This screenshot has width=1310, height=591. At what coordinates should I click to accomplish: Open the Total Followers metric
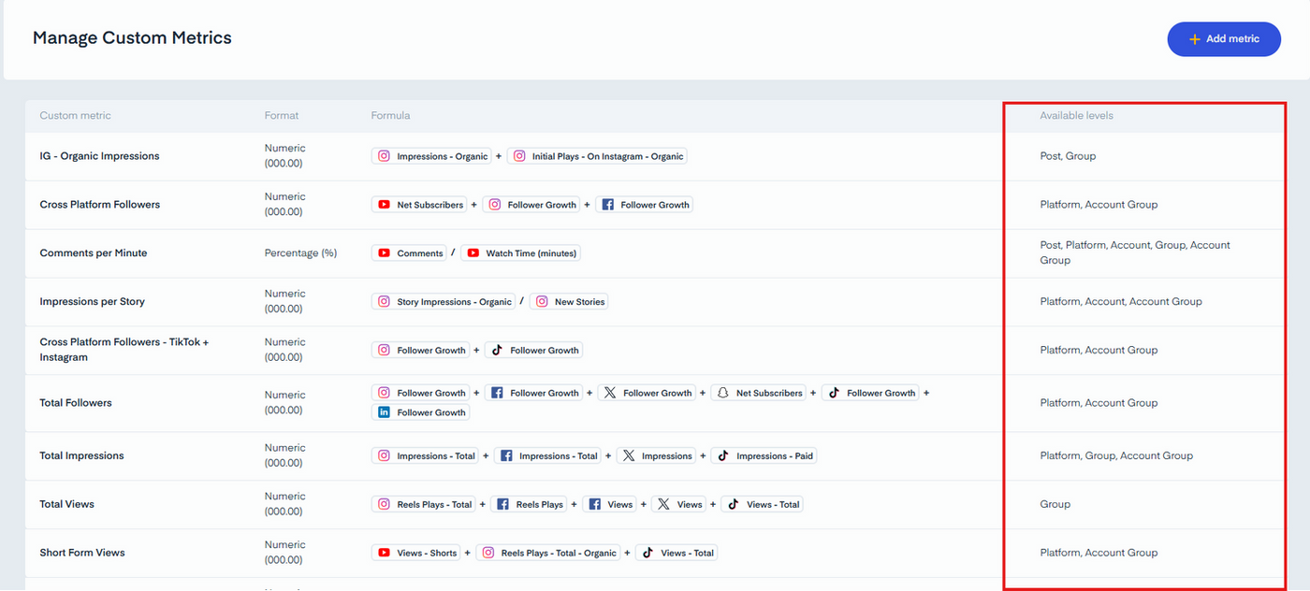[x=75, y=403]
